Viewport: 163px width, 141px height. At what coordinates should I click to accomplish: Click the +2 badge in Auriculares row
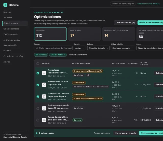point(88,75)
